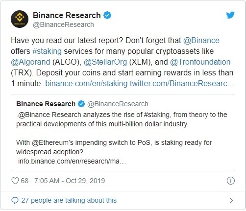Like the tweet with heart icon
Image resolution: width=246 pixels, height=211 pixels.
click(x=15, y=181)
